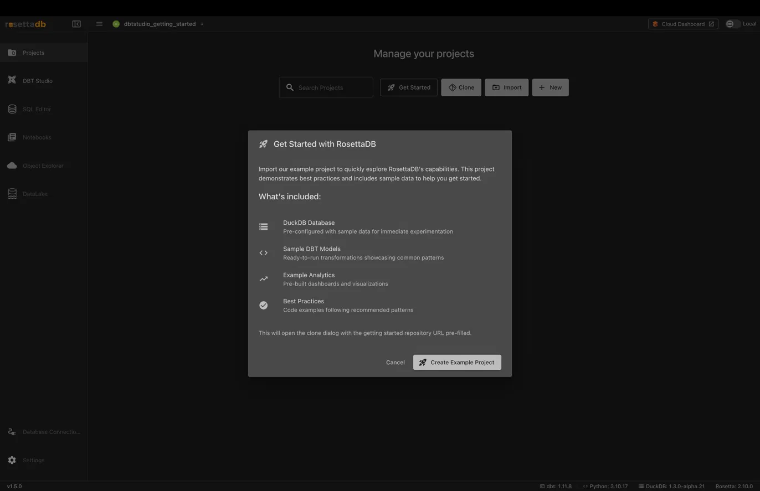The height and width of the screenshot is (491, 760).
Task: Open Projects in the sidebar
Action: [44, 53]
